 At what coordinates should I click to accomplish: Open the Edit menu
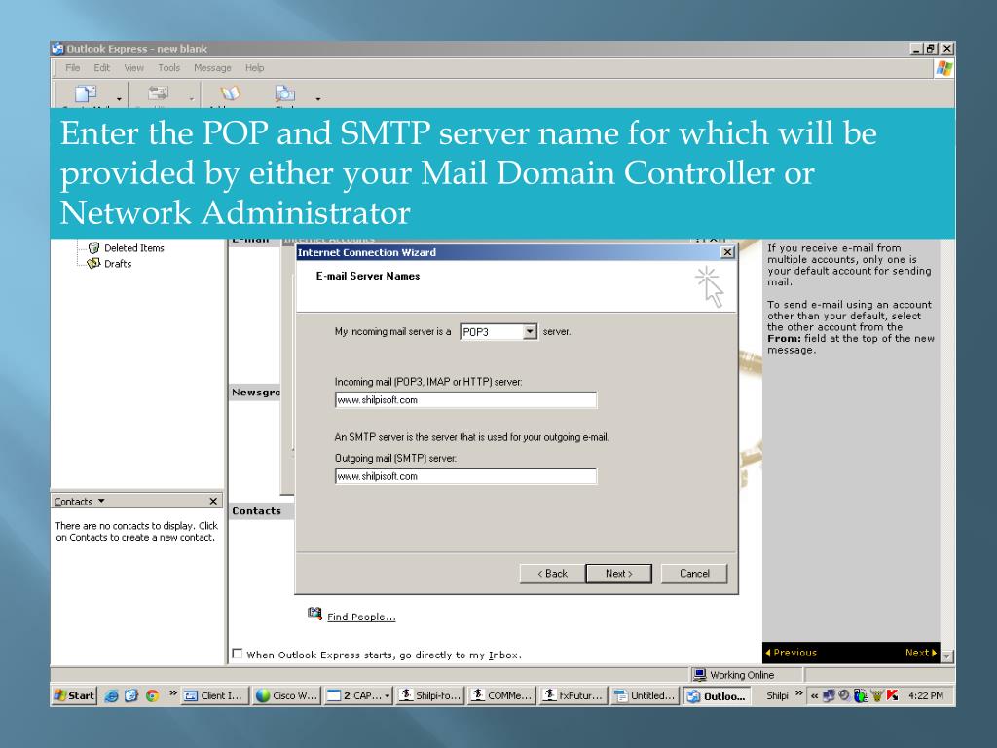point(101,67)
